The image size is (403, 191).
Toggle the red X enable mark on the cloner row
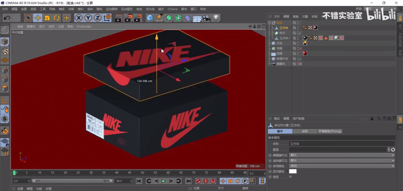pyautogui.click(x=300, y=49)
